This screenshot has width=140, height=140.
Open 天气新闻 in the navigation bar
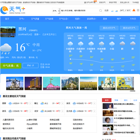[49, 19]
